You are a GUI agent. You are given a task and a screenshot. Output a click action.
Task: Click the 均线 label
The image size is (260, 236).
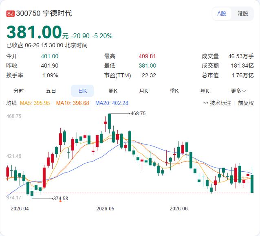(x=11, y=103)
